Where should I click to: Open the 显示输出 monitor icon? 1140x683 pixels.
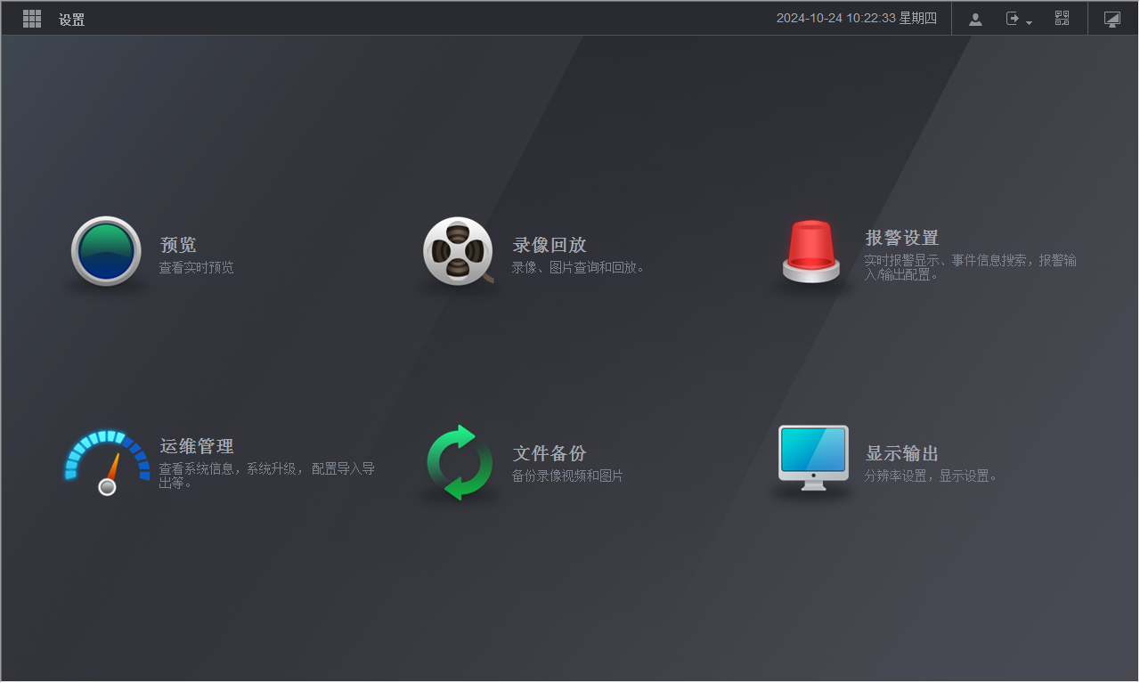coord(812,458)
